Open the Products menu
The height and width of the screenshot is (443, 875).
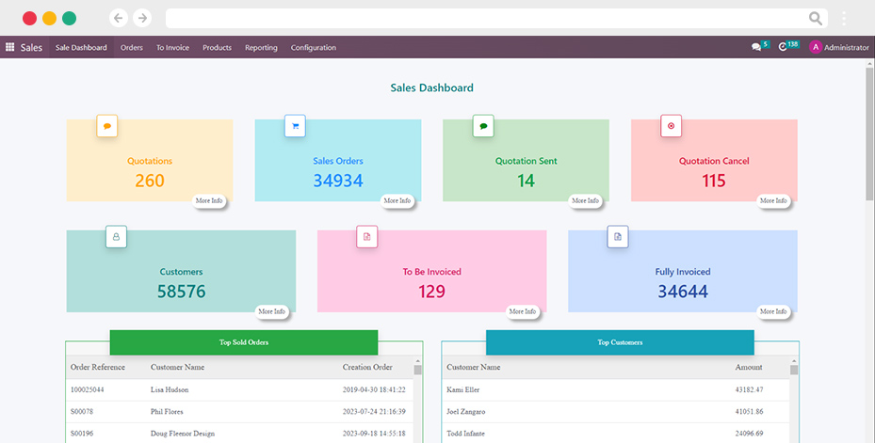click(217, 47)
